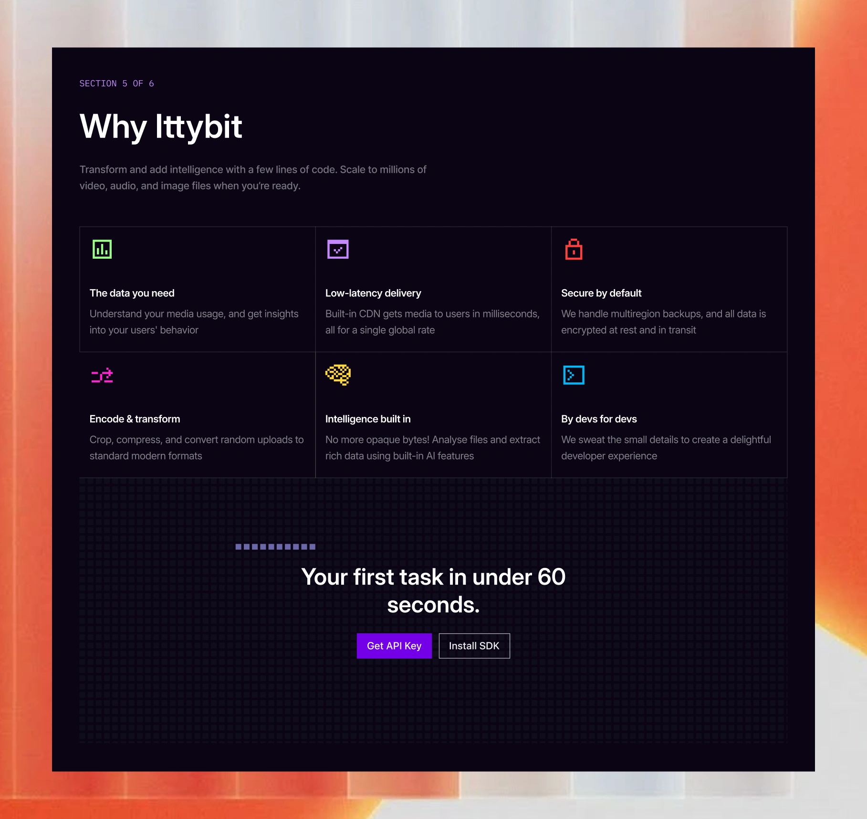867x819 pixels.
Task: Click the Install SDK button
Action: point(474,646)
